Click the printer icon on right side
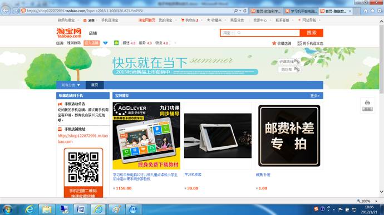Image resolution: width=384 pixels, height=215 pixels. point(367,103)
